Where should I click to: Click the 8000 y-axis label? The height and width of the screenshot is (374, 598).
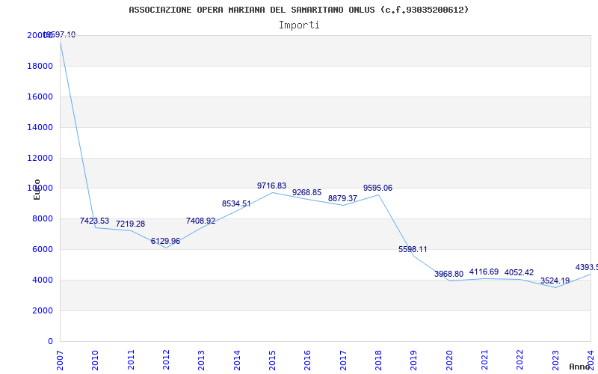pyautogui.click(x=43, y=218)
